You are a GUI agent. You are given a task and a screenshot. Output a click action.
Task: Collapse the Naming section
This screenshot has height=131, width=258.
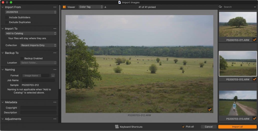pos(3,70)
